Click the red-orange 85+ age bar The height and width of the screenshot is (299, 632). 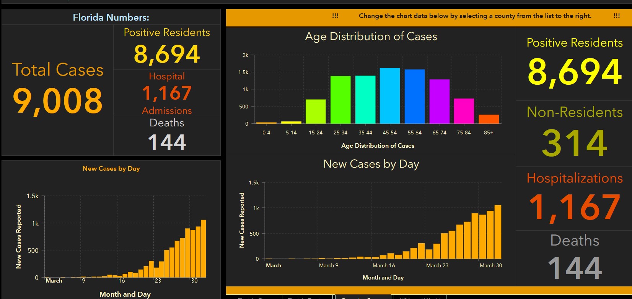(489, 119)
